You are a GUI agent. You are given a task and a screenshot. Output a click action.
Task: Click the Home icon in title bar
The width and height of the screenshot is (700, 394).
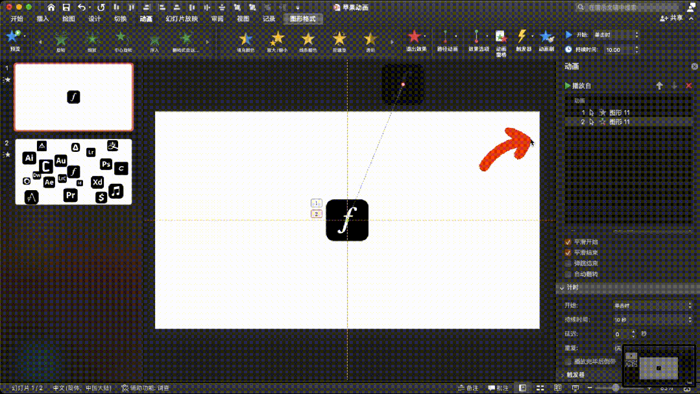point(51,7)
